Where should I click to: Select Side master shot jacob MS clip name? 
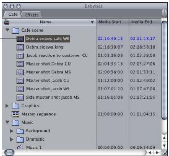click(53, 98)
